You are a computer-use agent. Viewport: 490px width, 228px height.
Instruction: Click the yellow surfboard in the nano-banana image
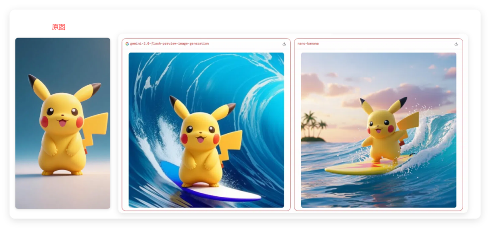[x=358, y=169]
